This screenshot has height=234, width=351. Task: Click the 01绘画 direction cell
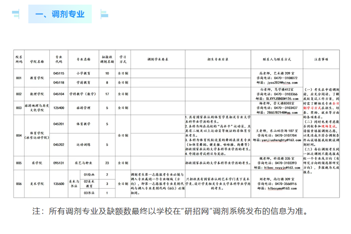point(89,174)
